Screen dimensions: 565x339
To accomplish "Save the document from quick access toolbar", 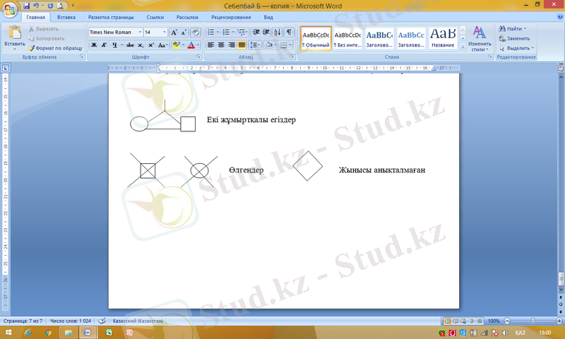I will pyautogui.click(x=27, y=5).
